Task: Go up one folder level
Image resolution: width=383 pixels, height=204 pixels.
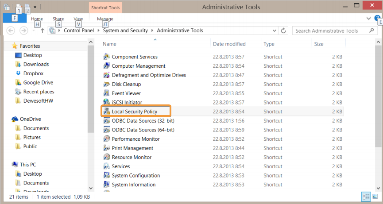Action: [x=43, y=31]
